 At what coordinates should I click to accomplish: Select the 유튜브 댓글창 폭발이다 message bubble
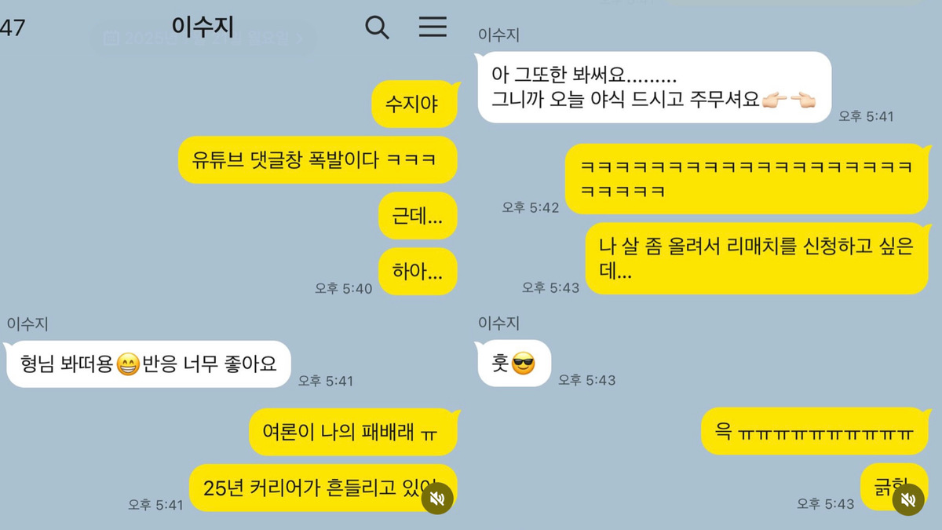pyautogui.click(x=317, y=160)
